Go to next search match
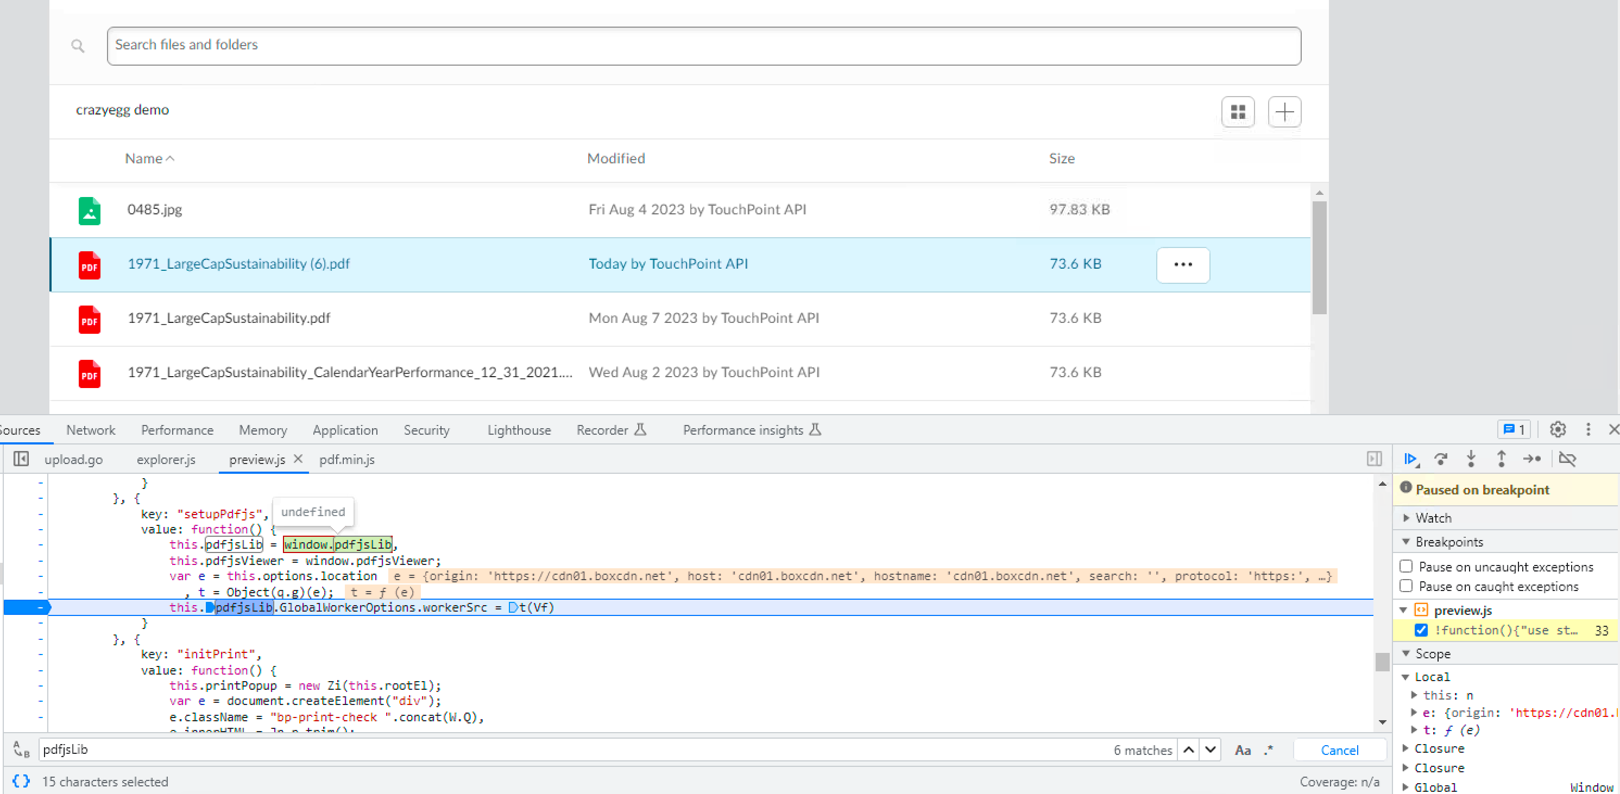1620x794 pixels. coord(1210,749)
